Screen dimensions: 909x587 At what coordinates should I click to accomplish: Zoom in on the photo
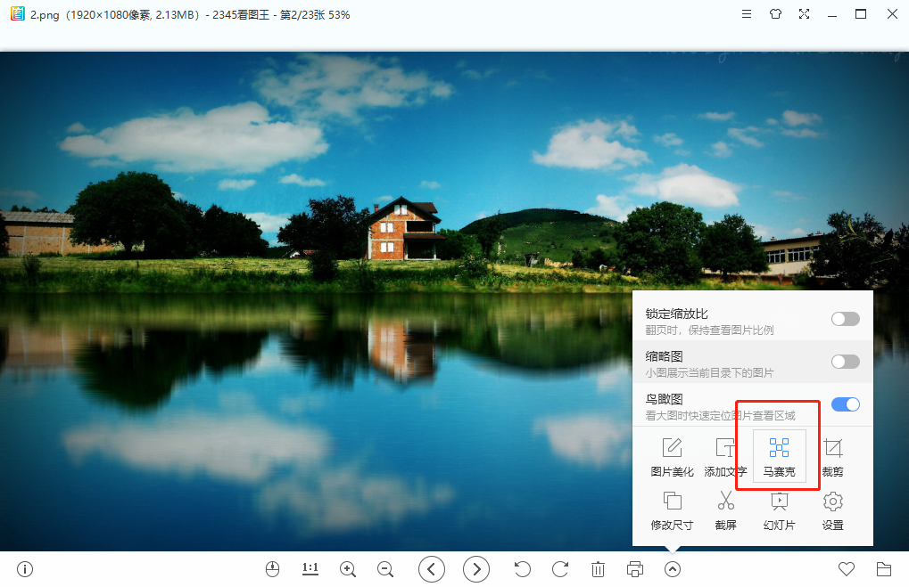[347, 568]
